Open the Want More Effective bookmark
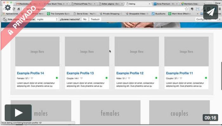Image resolution: width=222 pixels, height=126 pixels. 180,14
